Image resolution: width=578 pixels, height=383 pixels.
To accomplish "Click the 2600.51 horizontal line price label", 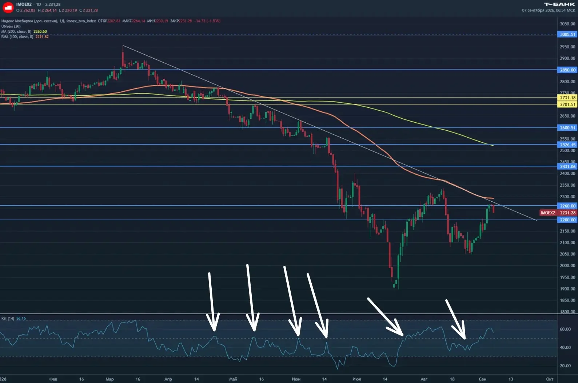I will (x=567, y=128).
